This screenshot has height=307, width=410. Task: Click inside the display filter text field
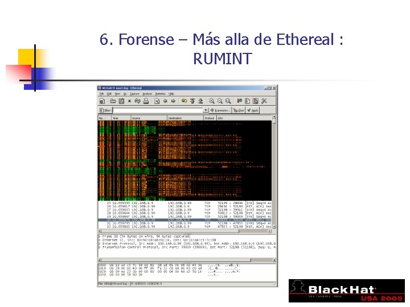158,110
